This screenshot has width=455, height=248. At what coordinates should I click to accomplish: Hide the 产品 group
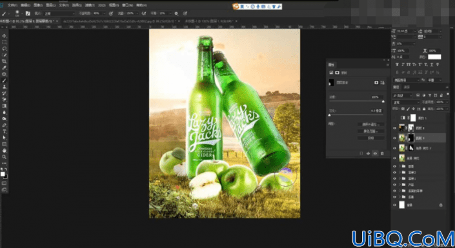coord(394,185)
